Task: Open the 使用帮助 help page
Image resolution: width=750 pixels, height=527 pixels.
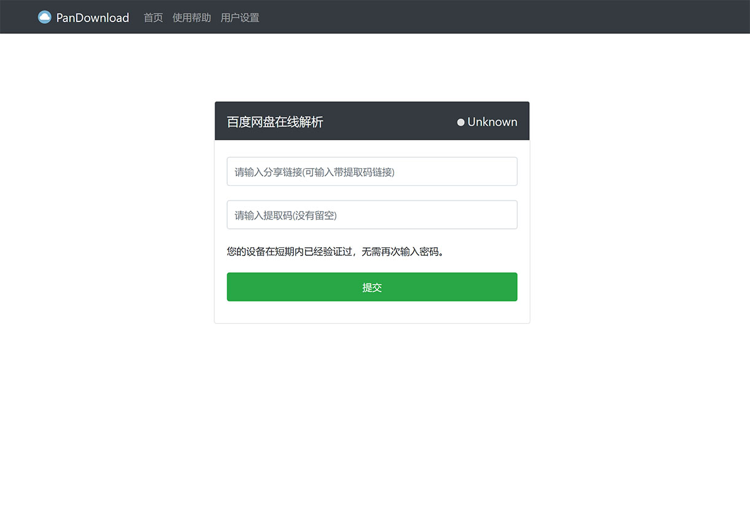Action: coord(191,18)
